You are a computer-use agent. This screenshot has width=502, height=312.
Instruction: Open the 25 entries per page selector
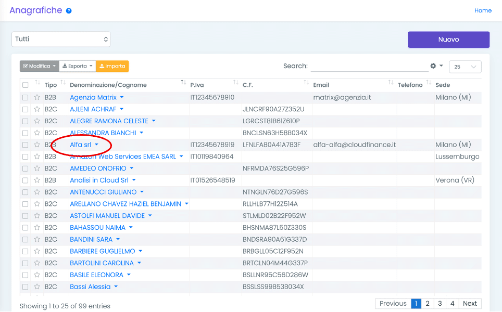pyautogui.click(x=465, y=67)
